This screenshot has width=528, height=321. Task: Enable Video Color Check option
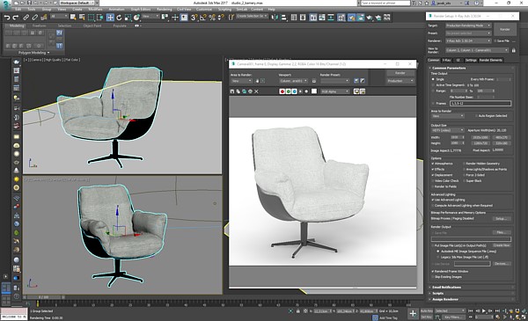(x=433, y=180)
